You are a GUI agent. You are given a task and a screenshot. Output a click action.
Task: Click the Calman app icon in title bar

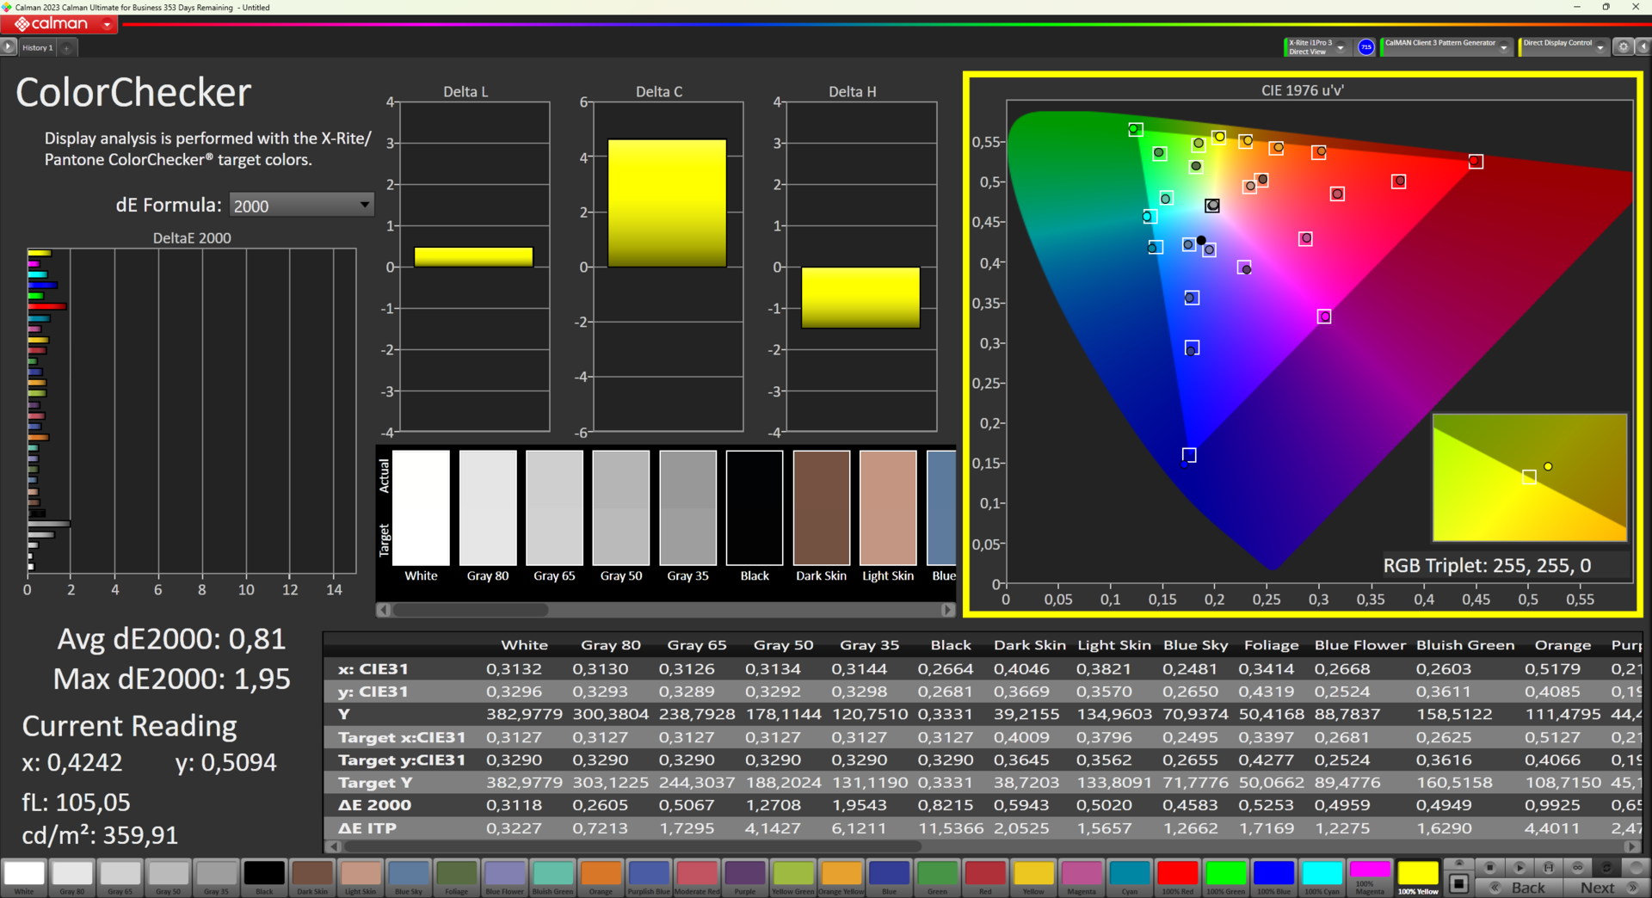tap(7, 7)
